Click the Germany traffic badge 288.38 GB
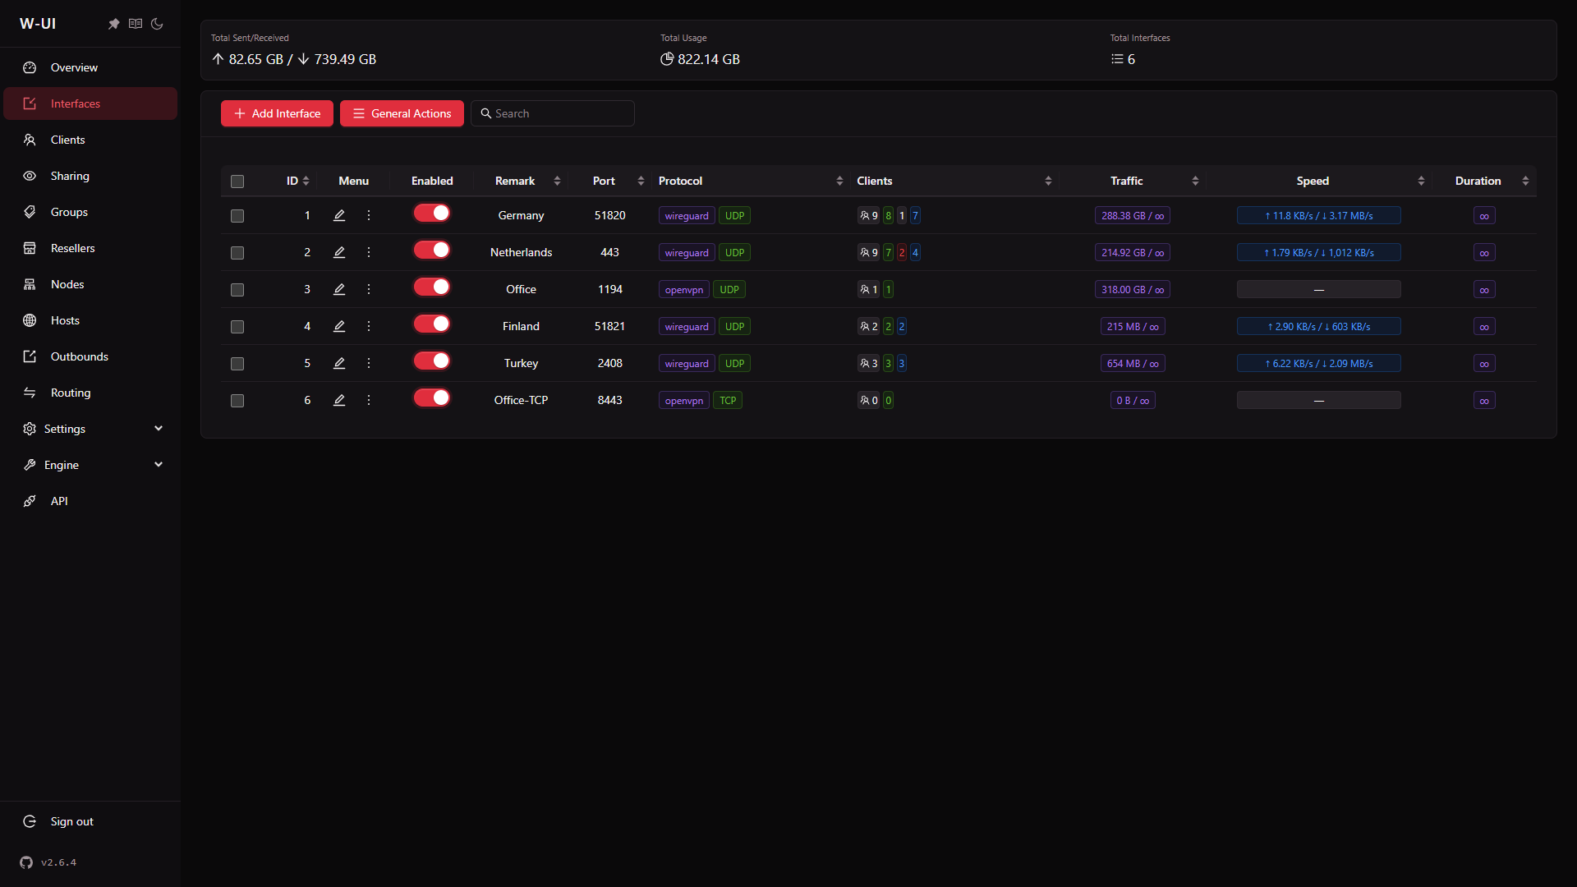 coord(1132,216)
